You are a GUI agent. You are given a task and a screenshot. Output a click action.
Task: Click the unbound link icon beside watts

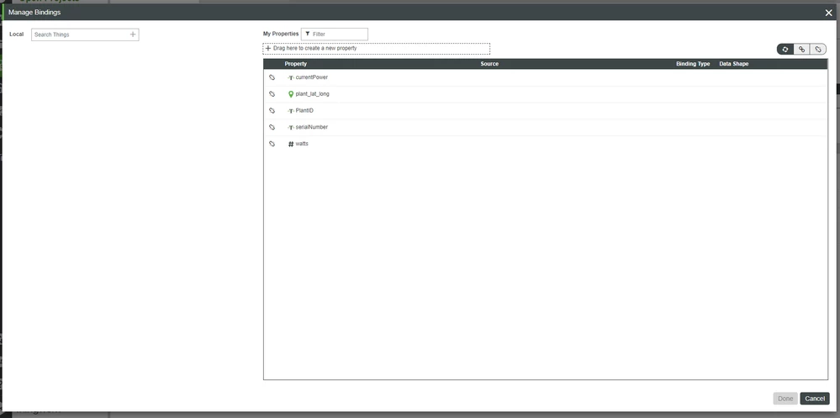(272, 144)
